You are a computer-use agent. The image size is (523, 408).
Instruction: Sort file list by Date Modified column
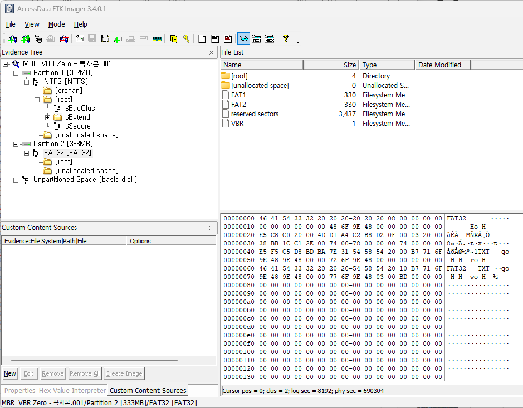click(x=443, y=65)
